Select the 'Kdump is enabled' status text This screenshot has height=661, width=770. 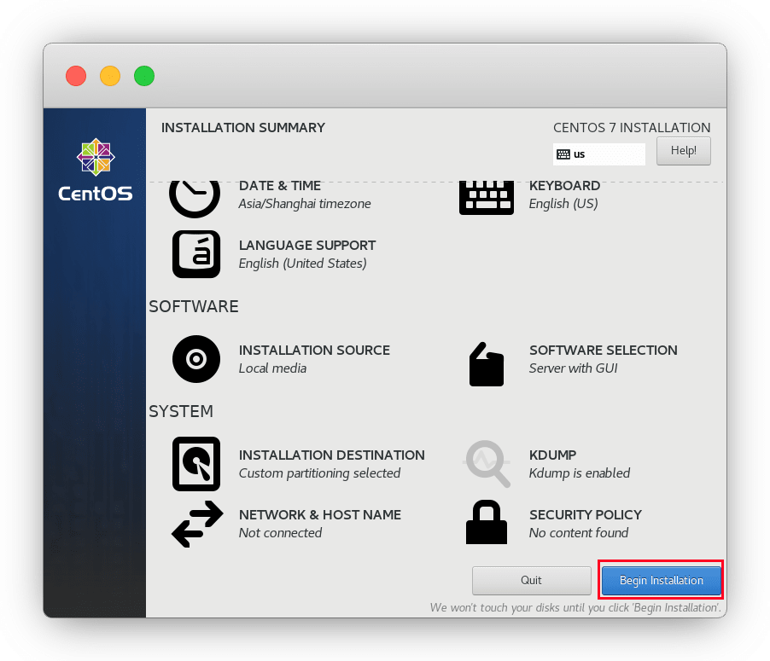click(579, 473)
